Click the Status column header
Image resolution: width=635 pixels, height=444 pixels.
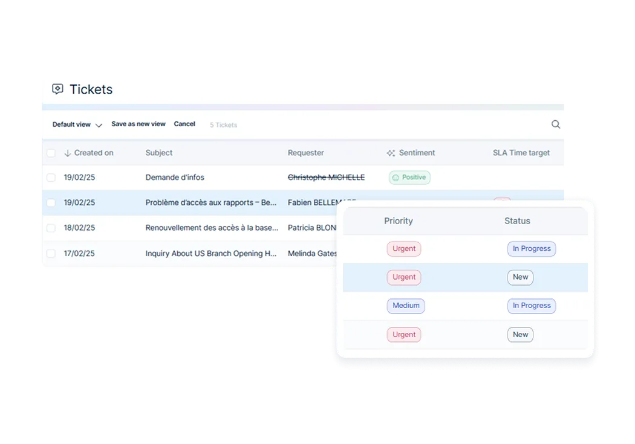coord(517,220)
